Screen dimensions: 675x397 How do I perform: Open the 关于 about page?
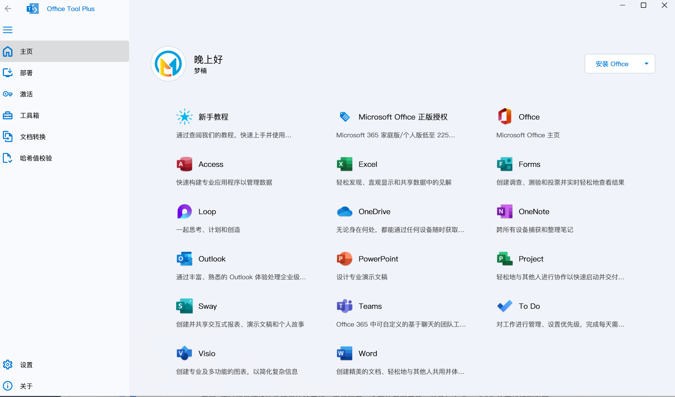(x=64, y=386)
